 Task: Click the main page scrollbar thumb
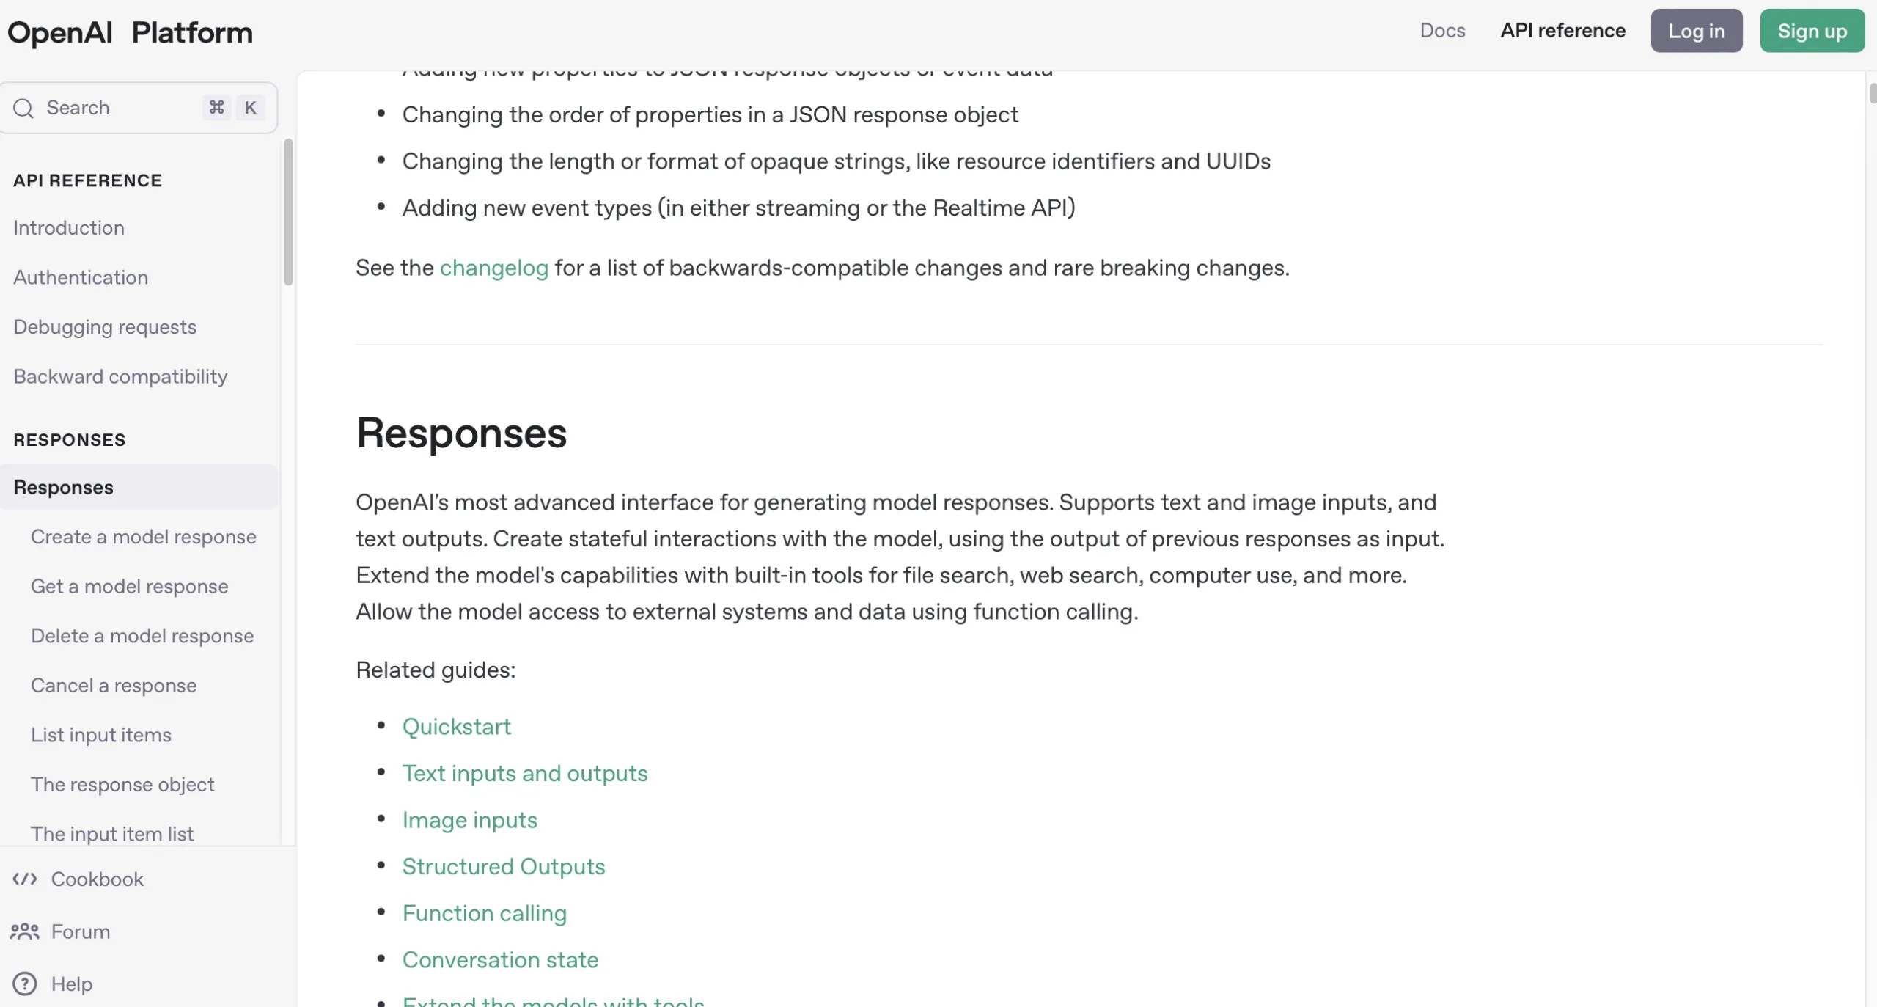[x=1873, y=93]
